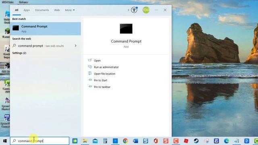Launch Roblox from the taskbar
Screen dimensions: 258x145
click(x=186, y=141)
